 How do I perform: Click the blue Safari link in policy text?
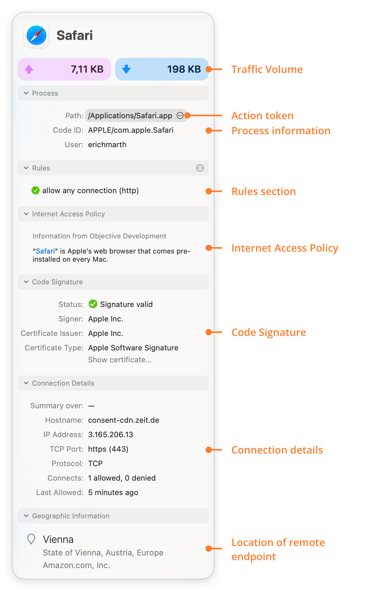(45, 251)
